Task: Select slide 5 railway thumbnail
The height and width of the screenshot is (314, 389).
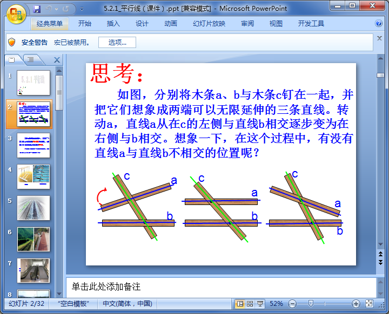Action: point(33,208)
